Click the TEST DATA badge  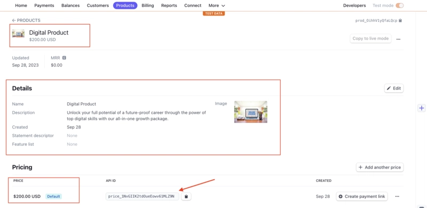coord(214,13)
